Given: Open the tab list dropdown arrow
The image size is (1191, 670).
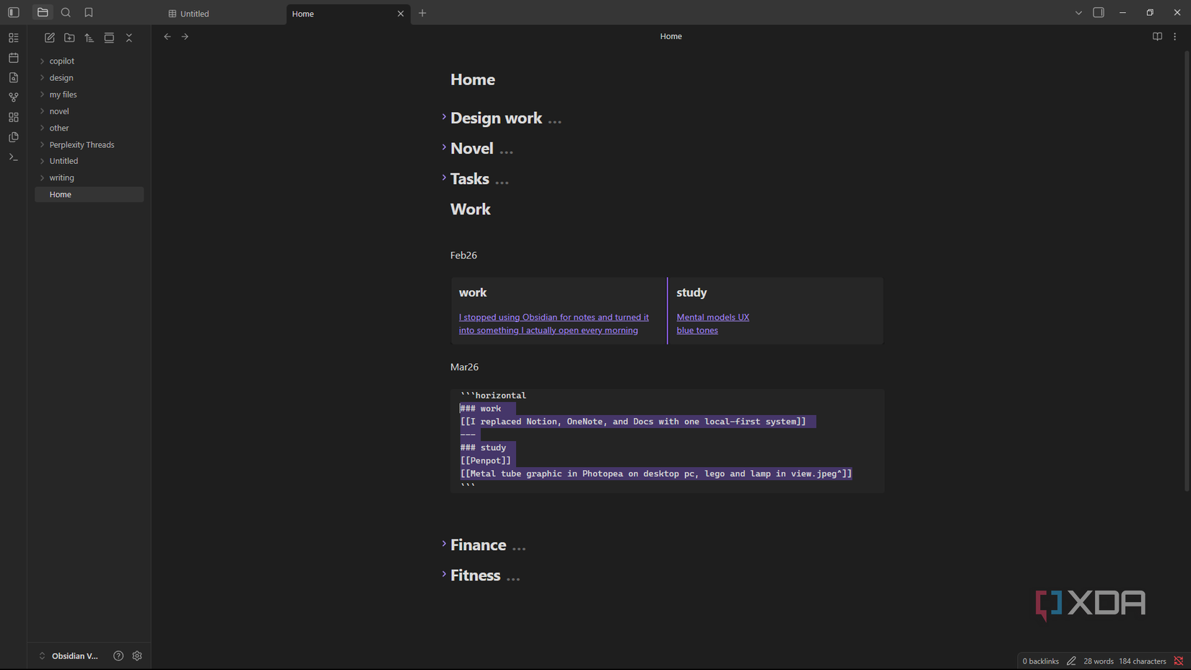Looking at the screenshot, I should coord(1078,12).
